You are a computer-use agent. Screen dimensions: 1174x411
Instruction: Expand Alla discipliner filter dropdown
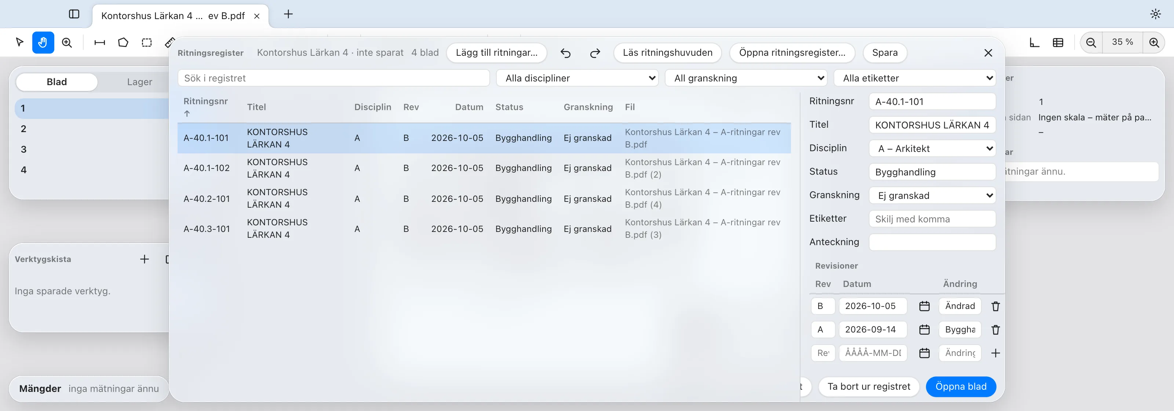(577, 78)
